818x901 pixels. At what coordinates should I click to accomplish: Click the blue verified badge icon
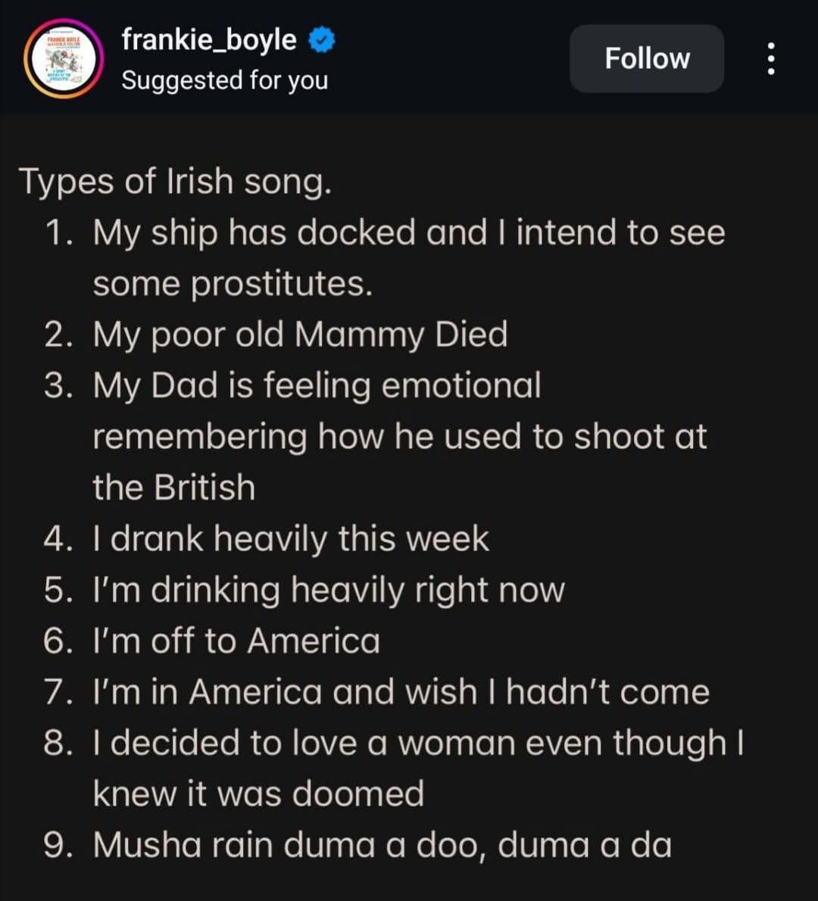coord(322,40)
